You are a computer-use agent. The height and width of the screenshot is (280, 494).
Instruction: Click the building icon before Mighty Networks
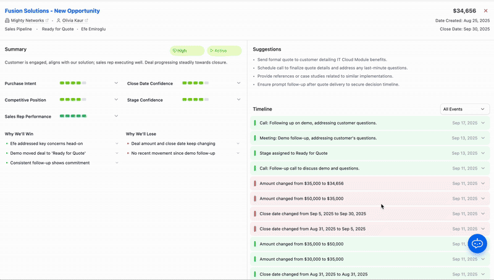pyautogui.click(x=7, y=20)
